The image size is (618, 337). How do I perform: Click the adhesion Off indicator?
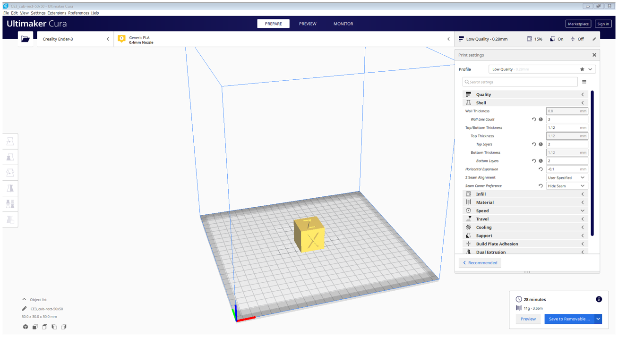click(x=577, y=39)
